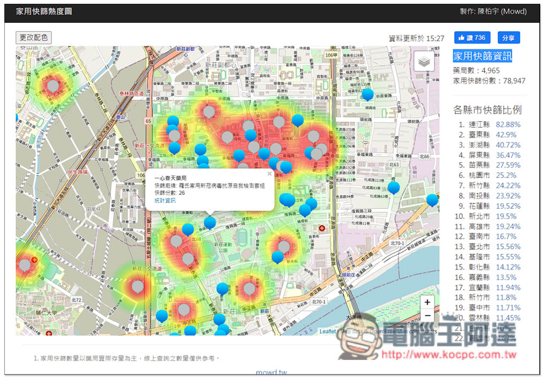Click the Facebook 分享 share button
Viewport: 544px width, 379px height.
coord(508,38)
